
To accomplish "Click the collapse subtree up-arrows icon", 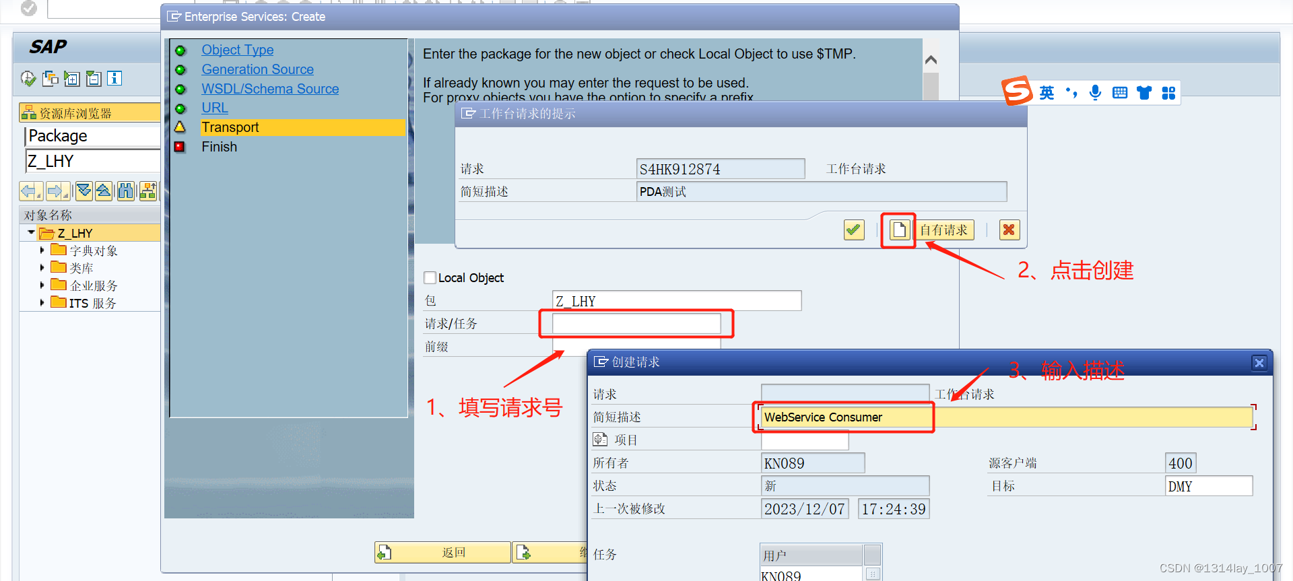I will tap(104, 191).
